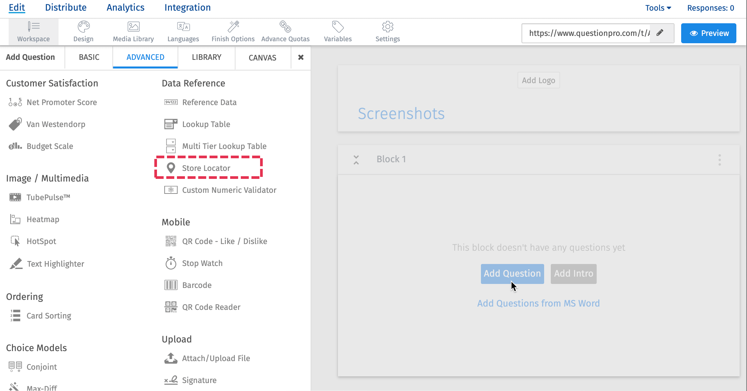Open Finish Options wand icon
Viewport: 747px width, 391px height.
tap(233, 27)
